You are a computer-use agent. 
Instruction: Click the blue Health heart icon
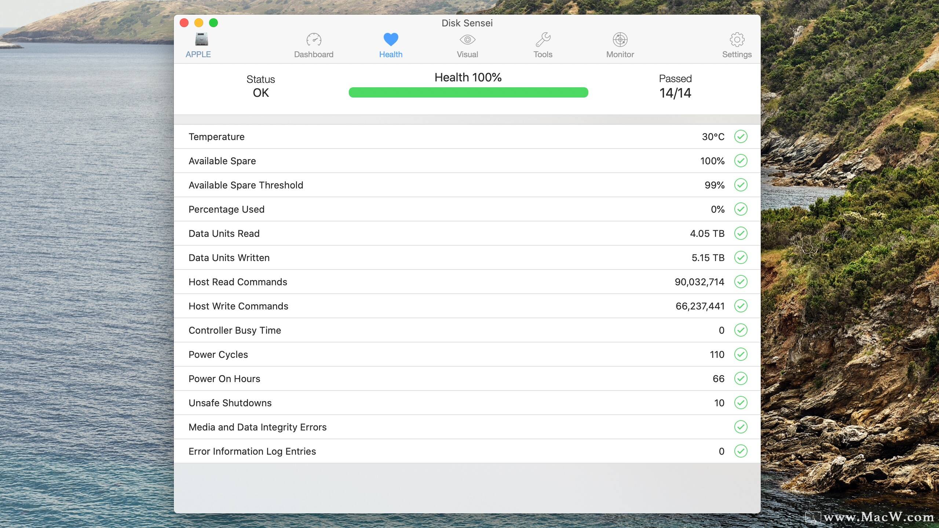tap(391, 40)
